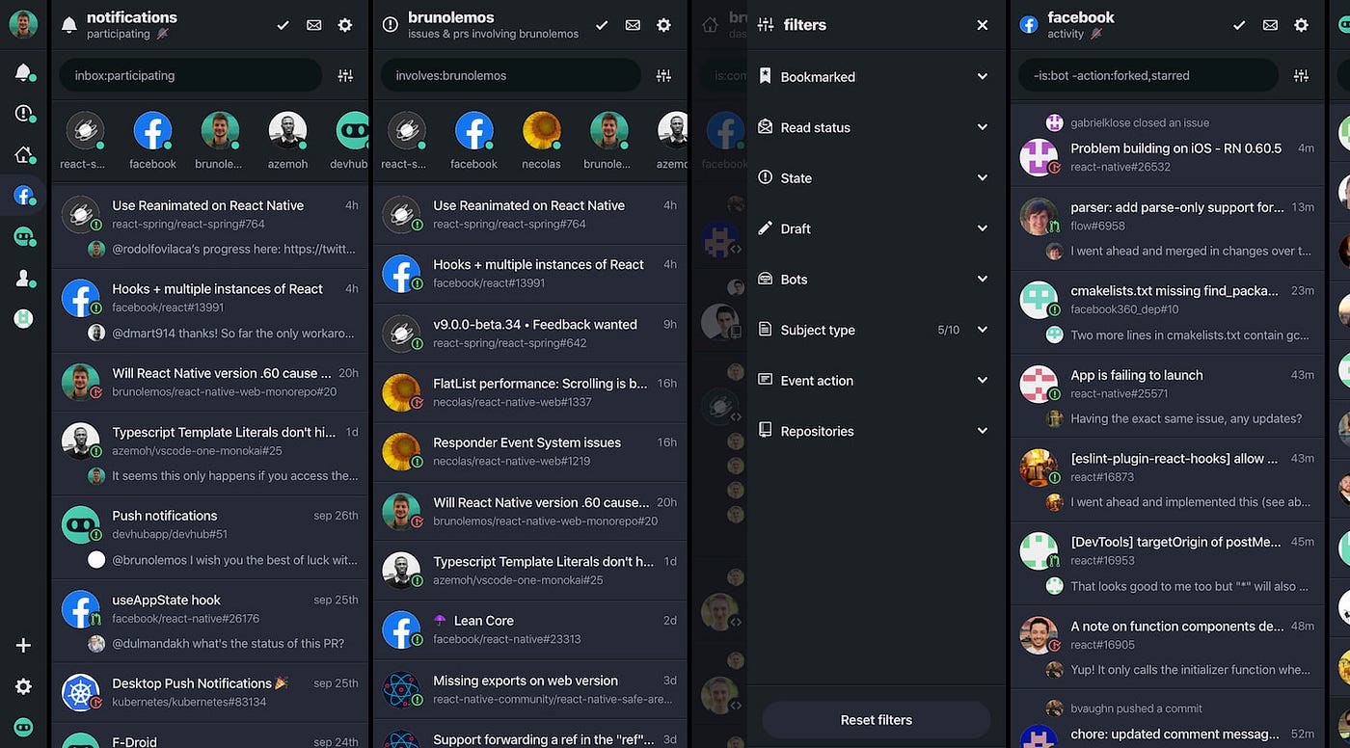This screenshot has height=748, width=1350.
Task: Open 'Responder Event System issues' item
Action: tap(530, 451)
